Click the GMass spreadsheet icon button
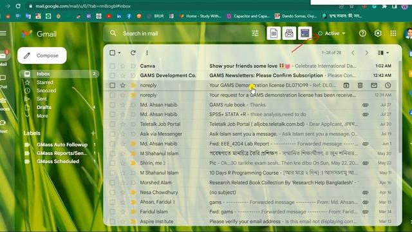Image resolution: width=412 pixels, height=232 pixels. click(x=274, y=33)
